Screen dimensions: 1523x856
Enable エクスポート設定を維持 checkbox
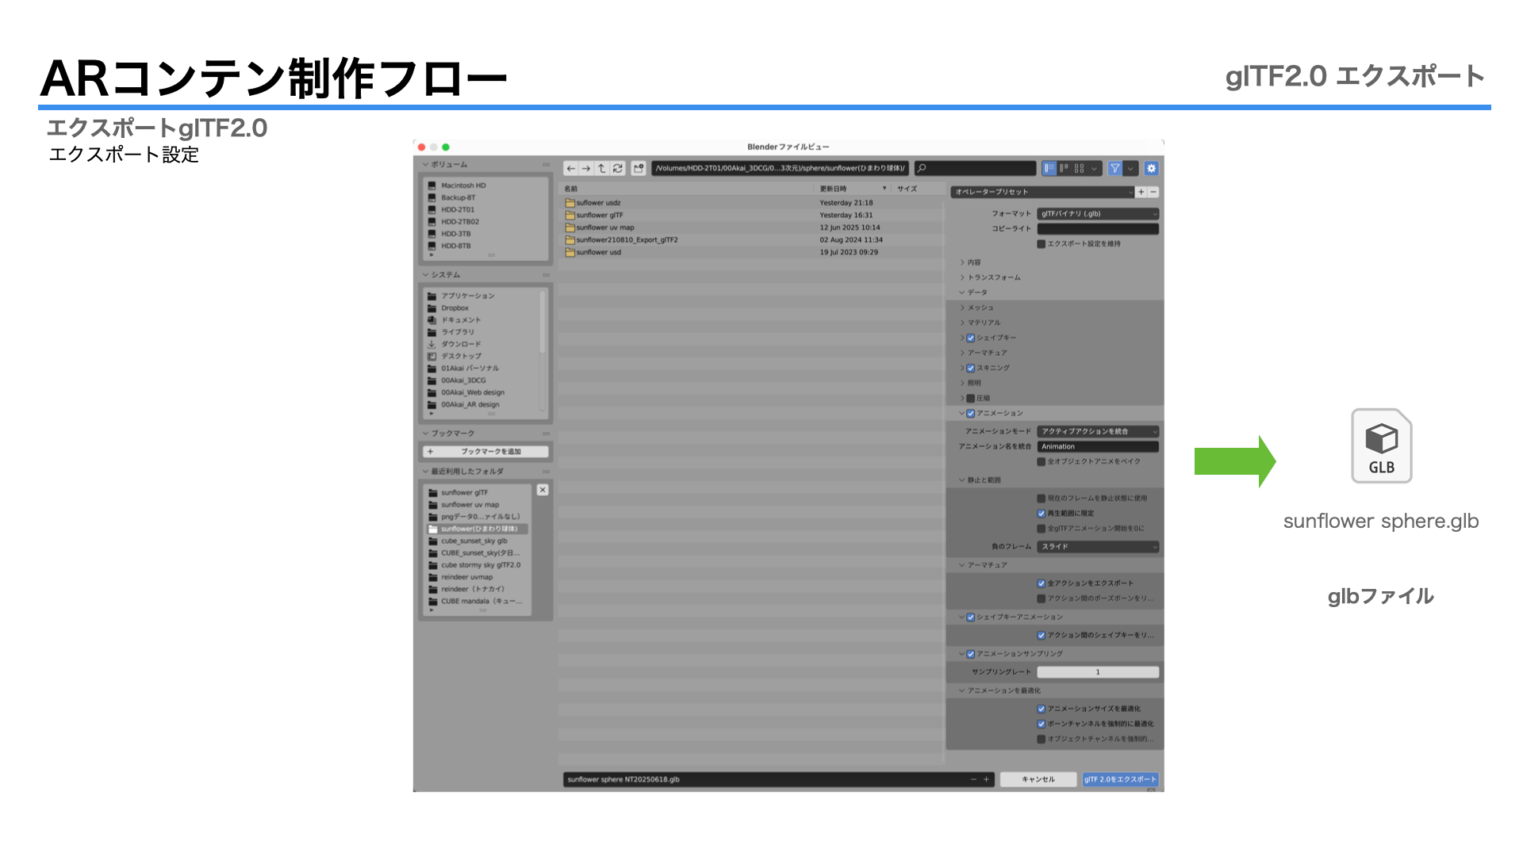tap(1042, 244)
